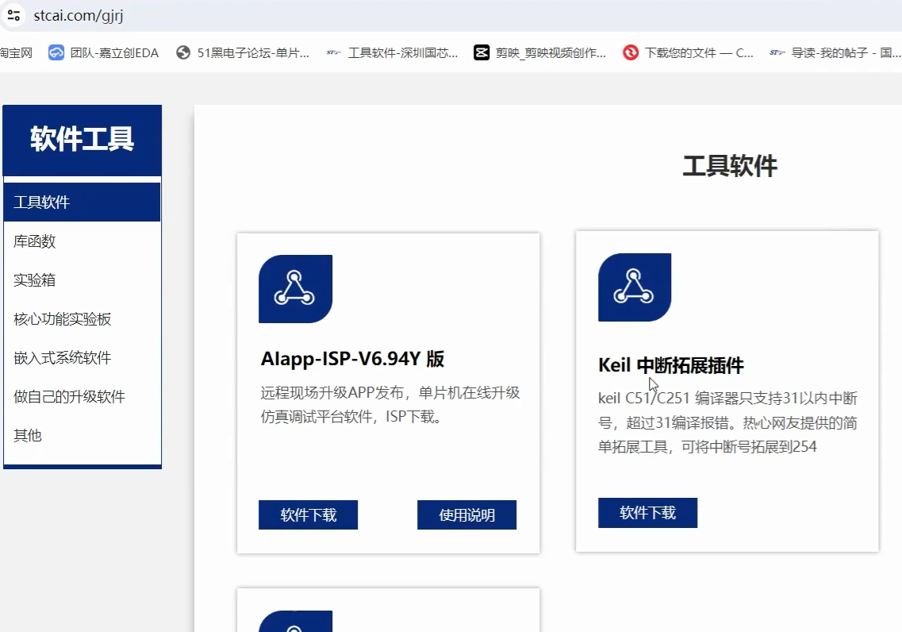Image resolution: width=902 pixels, height=632 pixels.
Task: Click the partially visible third card icon
Action: coord(296,622)
